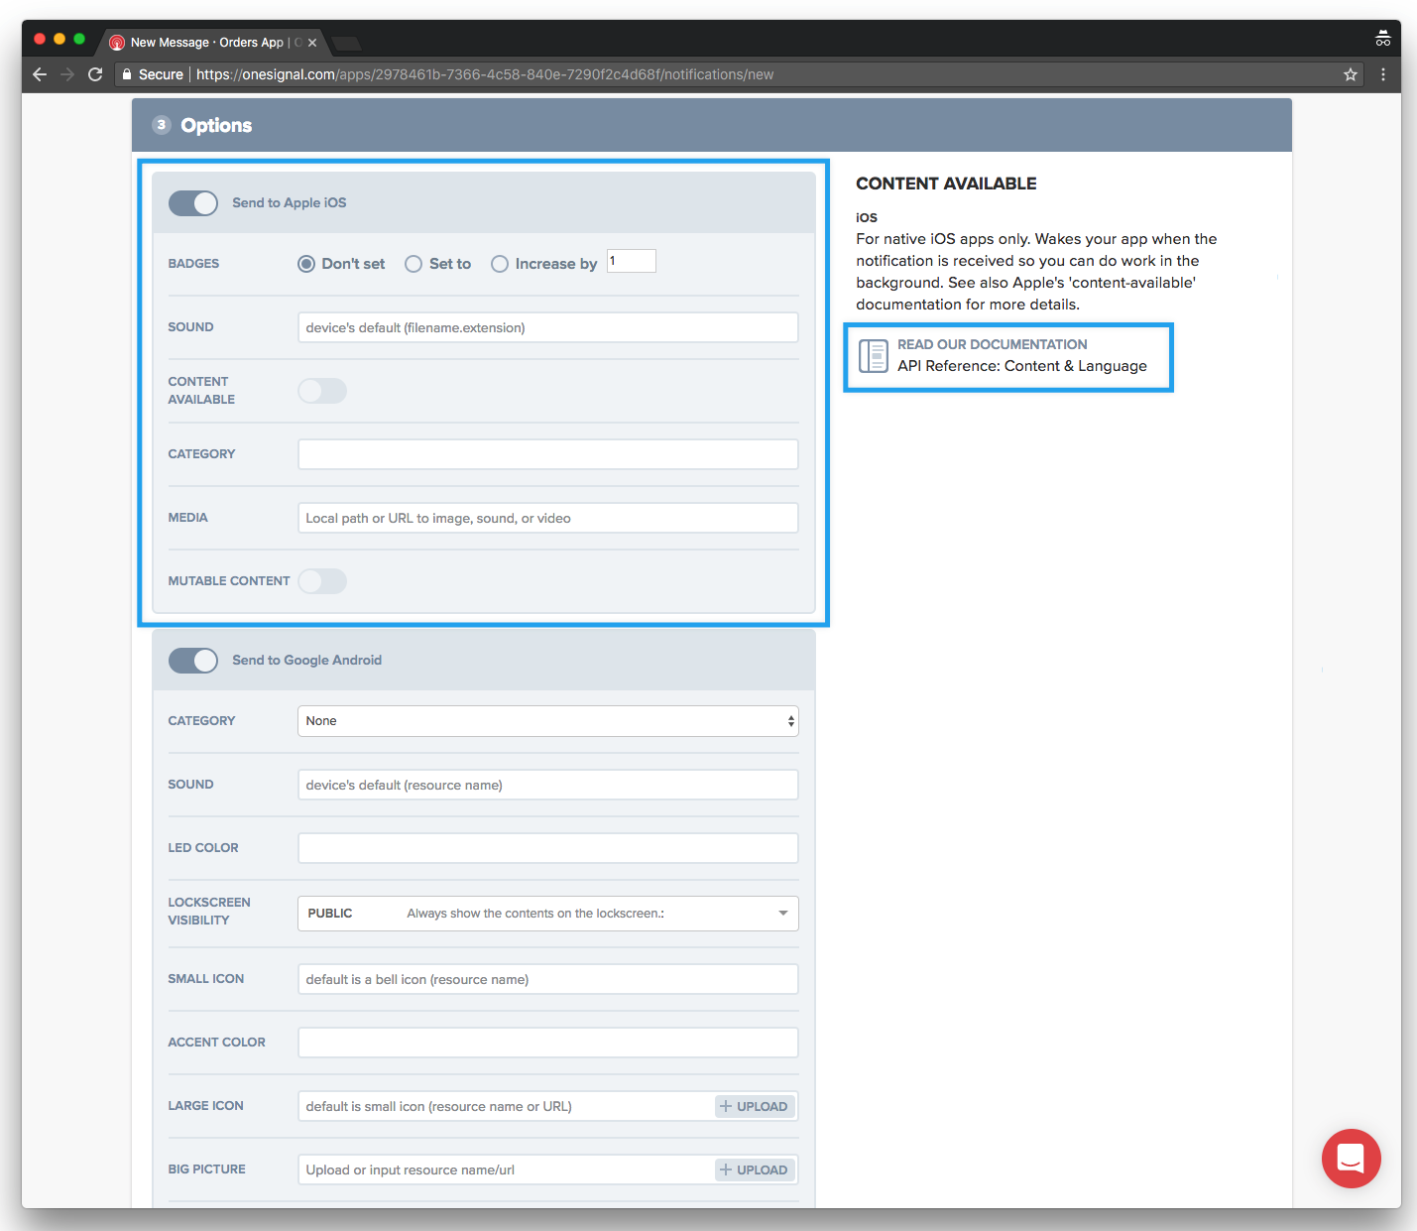This screenshot has width=1417, height=1231.
Task: Expand the Lockscreen Visibility dropdown
Action: pyautogui.click(x=547, y=914)
